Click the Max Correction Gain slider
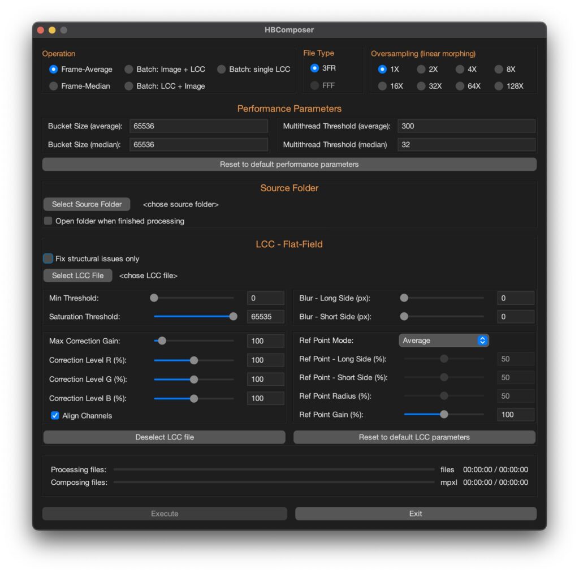The height and width of the screenshot is (573, 579). [194, 341]
